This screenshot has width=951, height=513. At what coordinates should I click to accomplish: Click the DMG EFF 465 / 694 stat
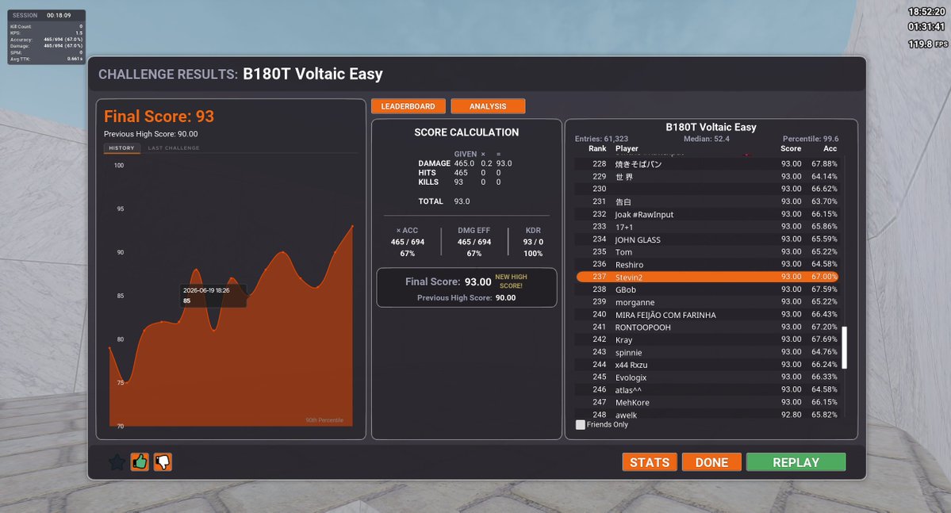(474, 242)
